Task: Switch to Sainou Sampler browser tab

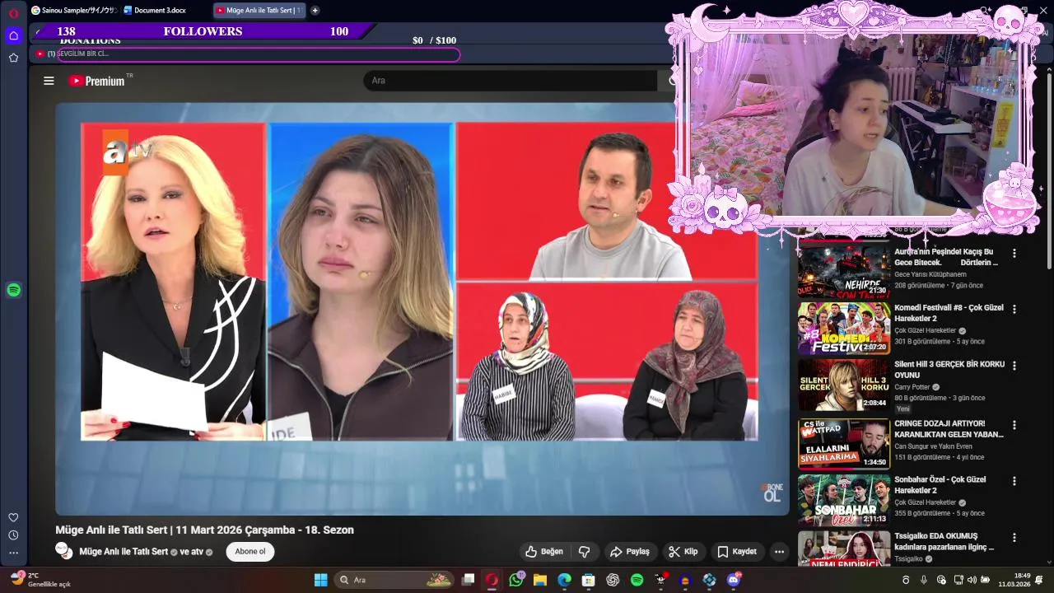Action: pos(74,10)
